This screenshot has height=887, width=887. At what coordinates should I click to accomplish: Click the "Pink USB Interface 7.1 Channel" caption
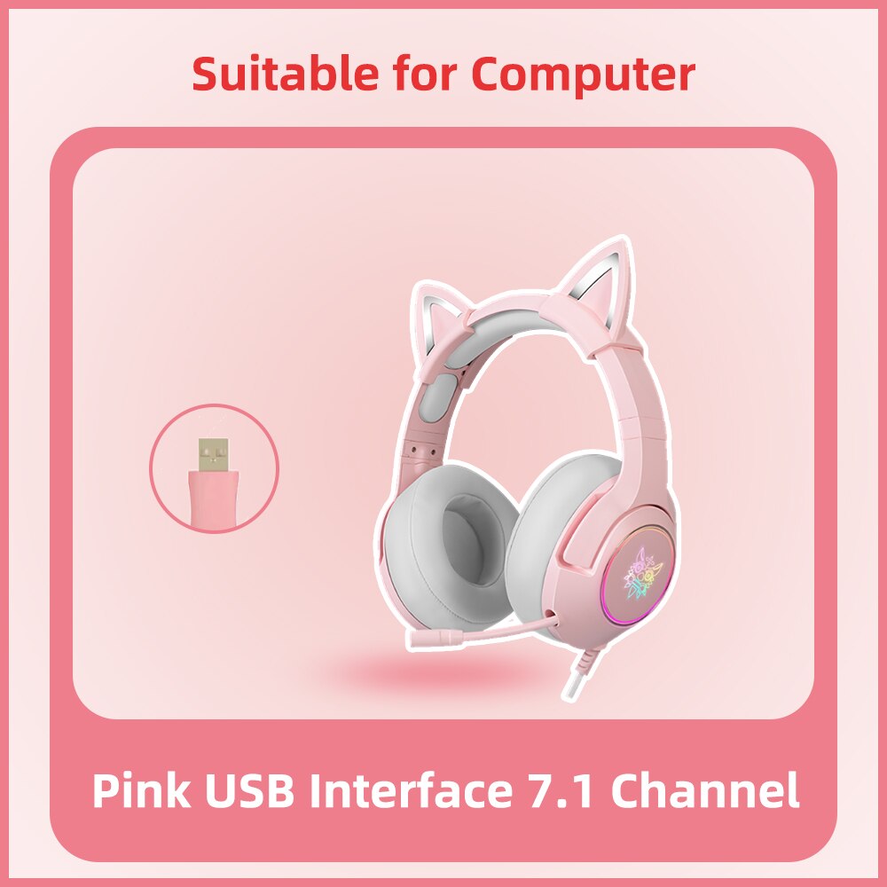point(446,791)
